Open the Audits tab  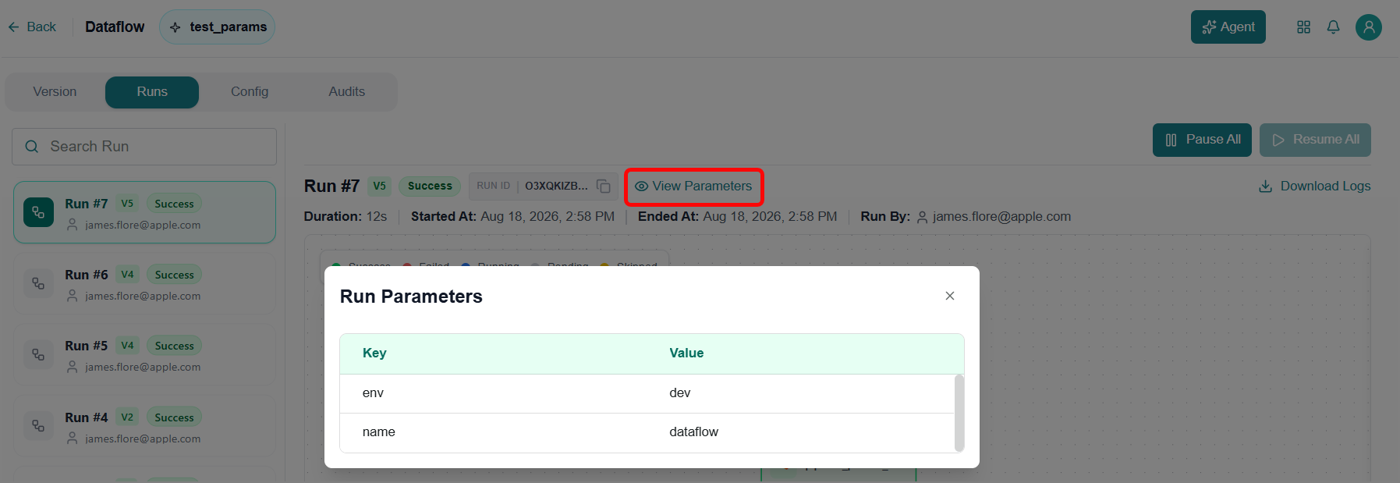pyautogui.click(x=347, y=92)
